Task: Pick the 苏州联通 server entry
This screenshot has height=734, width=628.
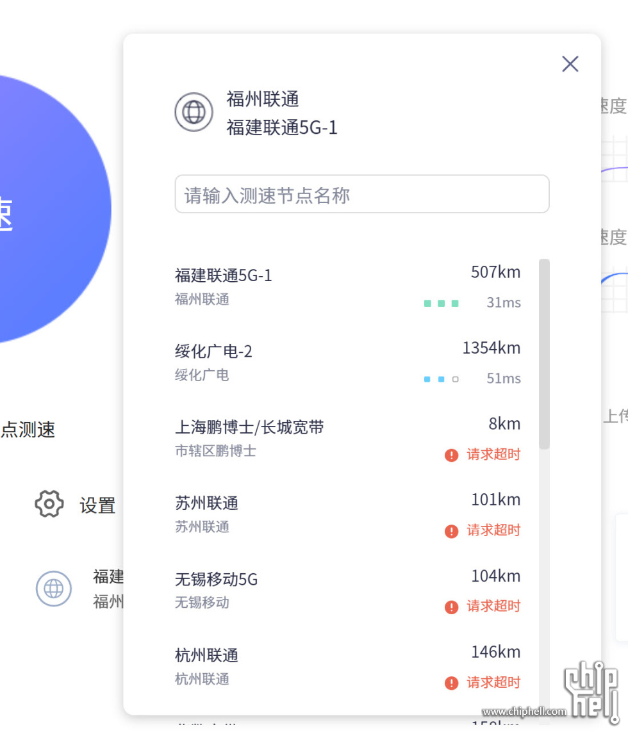Action: [x=347, y=515]
